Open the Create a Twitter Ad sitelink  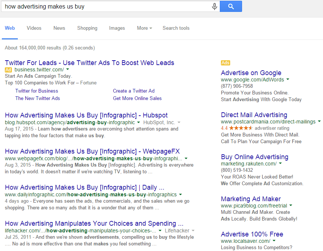click(x=134, y=91)
